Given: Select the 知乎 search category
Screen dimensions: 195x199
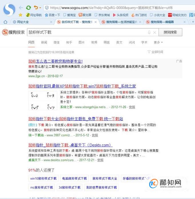Looking at the screenshot, I should pyautogui.click(x=69, y=42).
